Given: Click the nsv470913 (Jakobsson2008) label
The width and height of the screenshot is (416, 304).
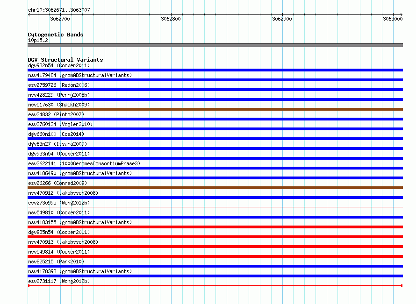Looking at the screenshot, I should [63, 242].
